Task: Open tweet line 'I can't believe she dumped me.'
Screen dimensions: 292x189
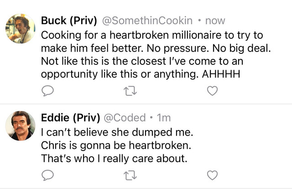Action: pyautogui.click(x=117, y=132)
